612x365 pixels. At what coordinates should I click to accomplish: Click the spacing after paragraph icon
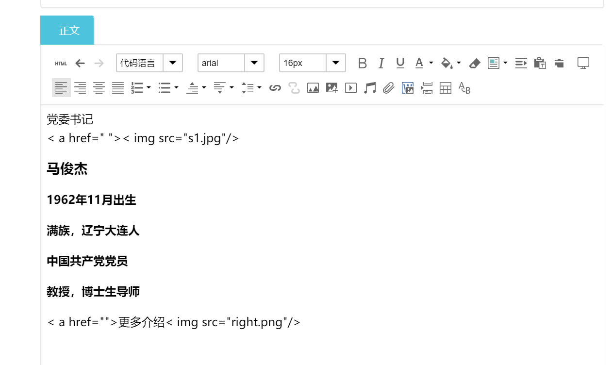point(220,88)
